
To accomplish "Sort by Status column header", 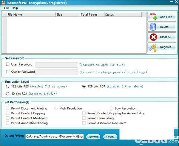I will tap(123, 15).
